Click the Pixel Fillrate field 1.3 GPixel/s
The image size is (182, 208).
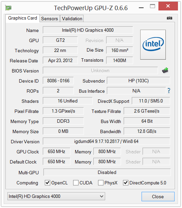pyautogui.click(x=63, y=111)
